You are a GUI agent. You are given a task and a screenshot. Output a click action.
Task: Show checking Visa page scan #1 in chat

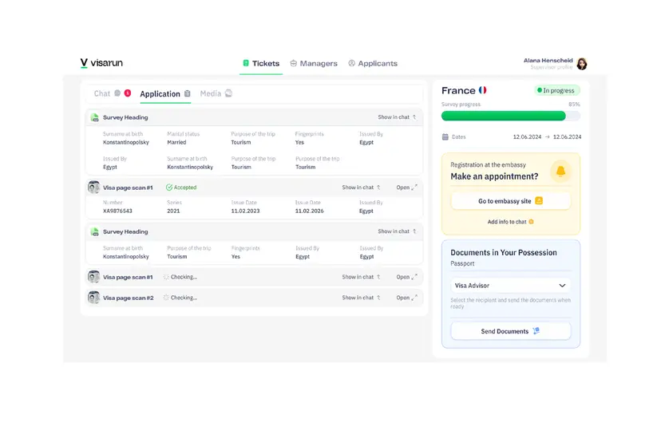pyautogui.click(x=361, y=277)
